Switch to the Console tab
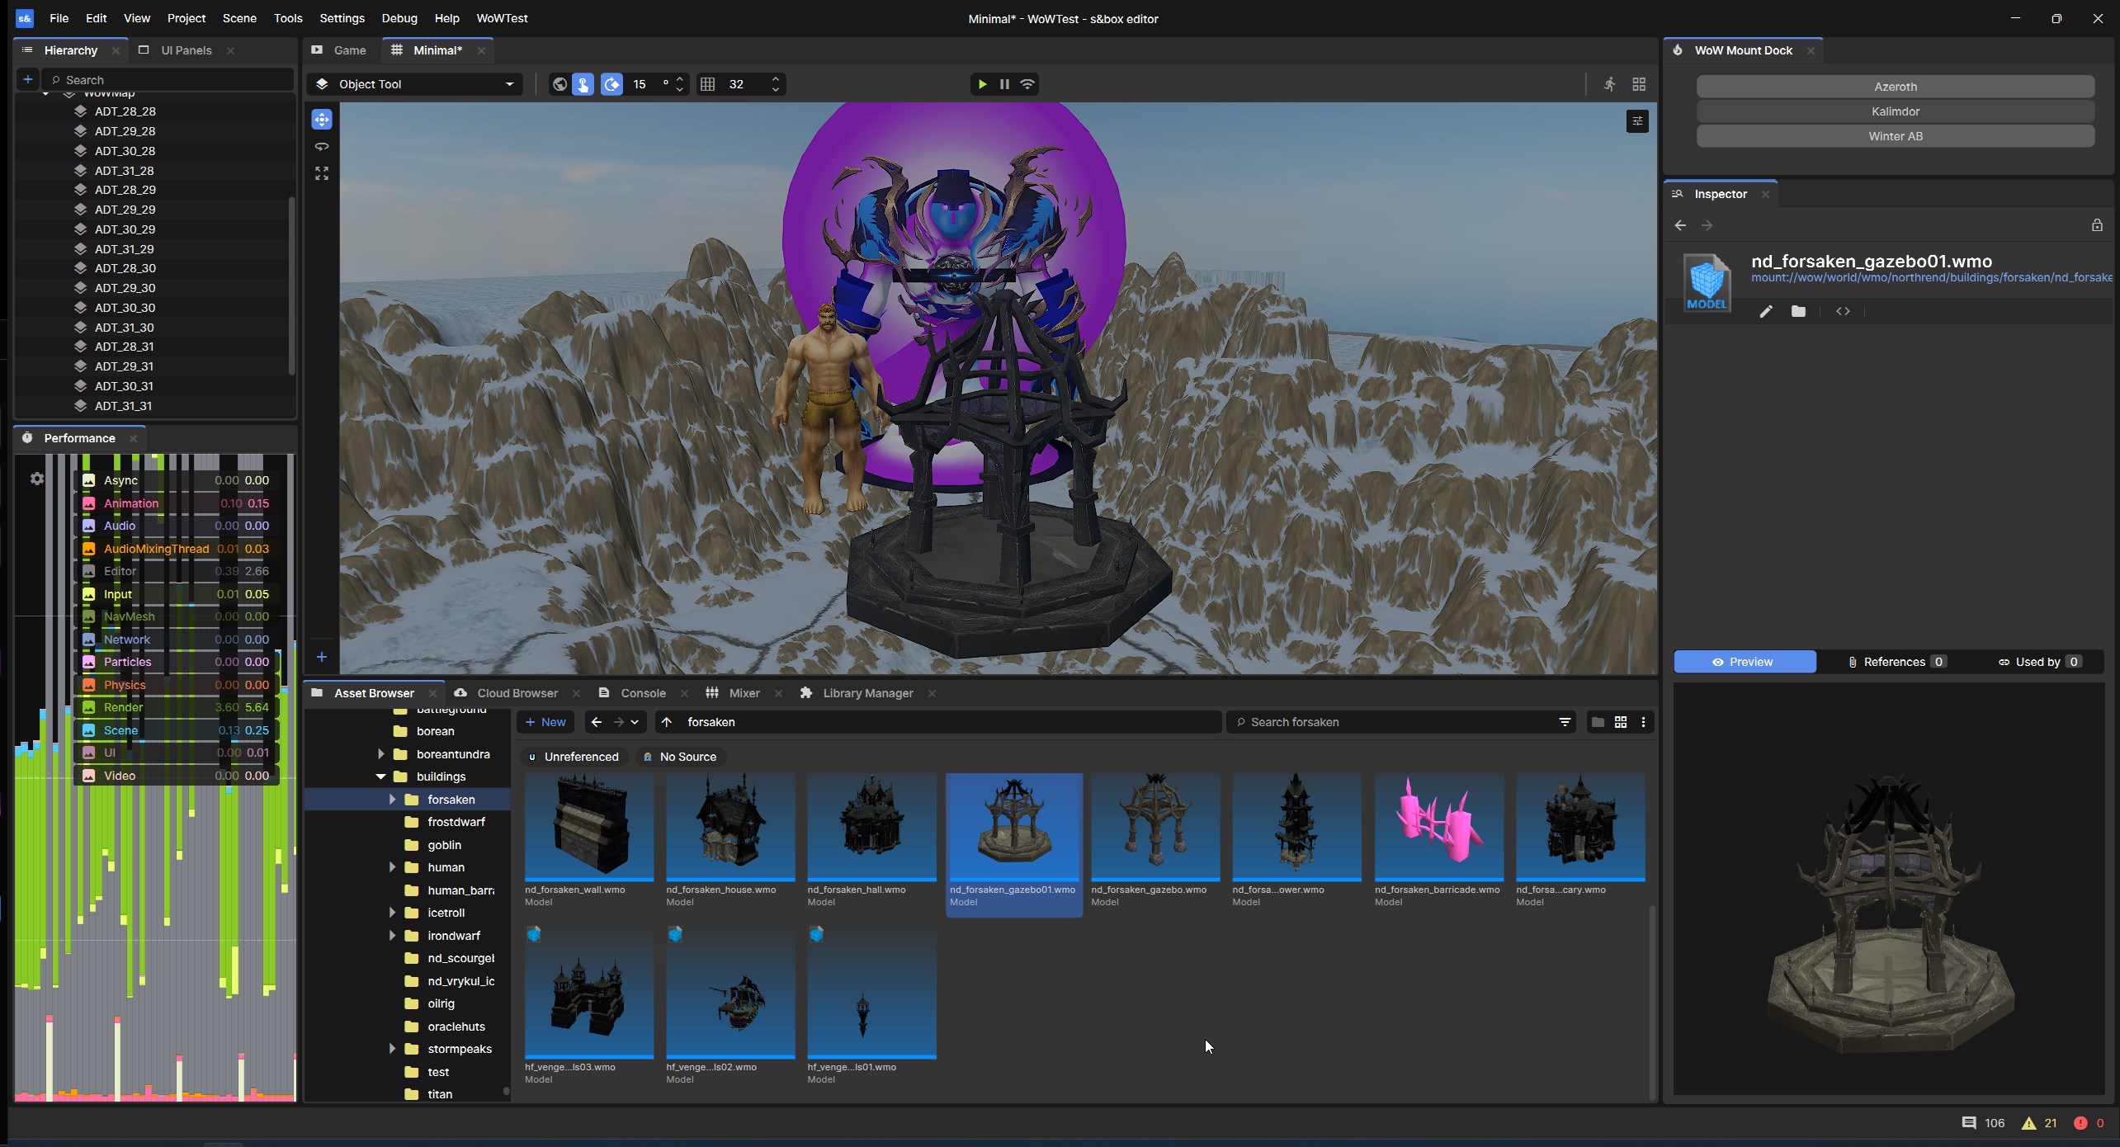The width and height of the screenshot is (2120, 1147). point(642,693)
